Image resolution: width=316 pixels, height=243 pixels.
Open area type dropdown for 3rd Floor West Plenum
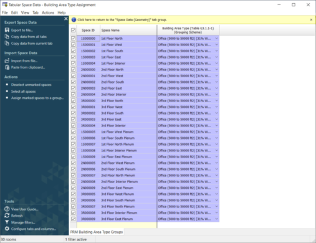[216, 194]
